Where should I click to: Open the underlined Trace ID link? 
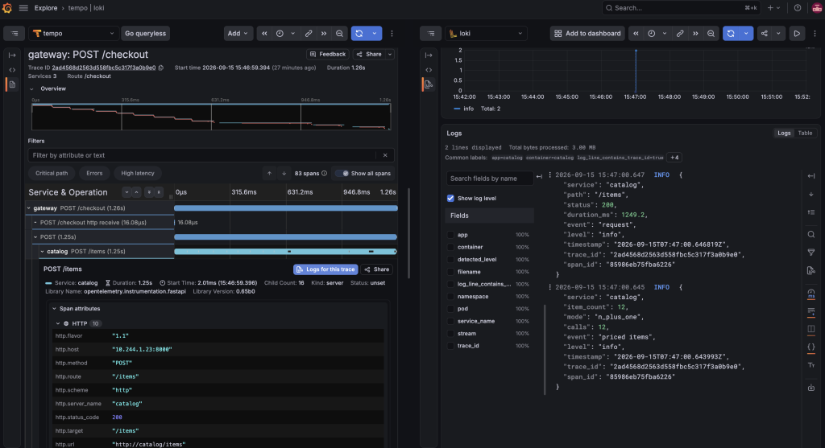[x=104, y=68]
